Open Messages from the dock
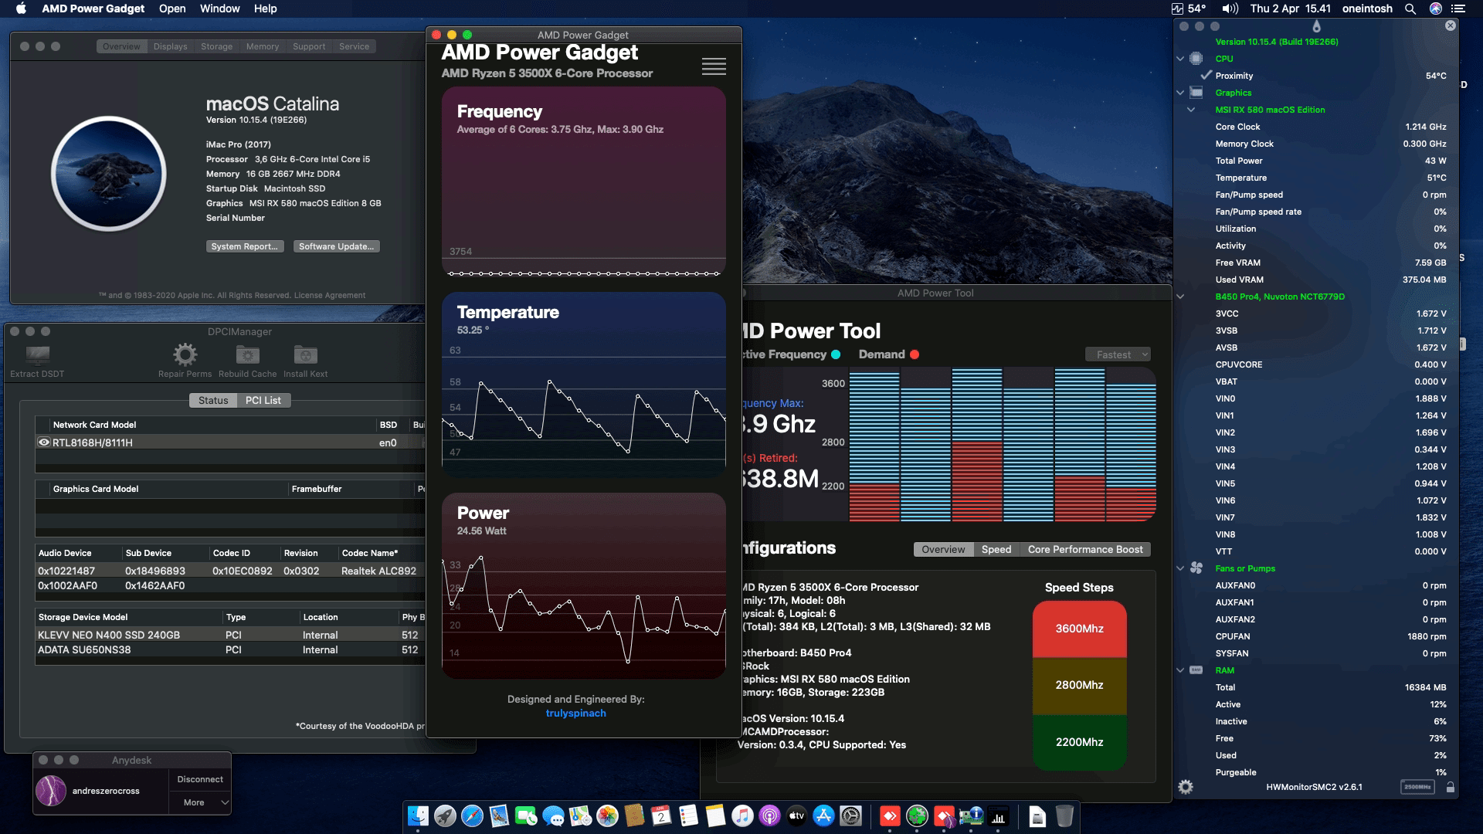The height and width of the screenshot is (834, 1483). point(553,815)
